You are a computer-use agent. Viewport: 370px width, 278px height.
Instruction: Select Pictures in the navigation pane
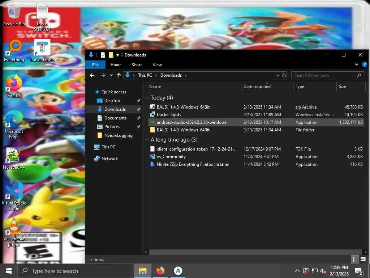tap(112, 127)
